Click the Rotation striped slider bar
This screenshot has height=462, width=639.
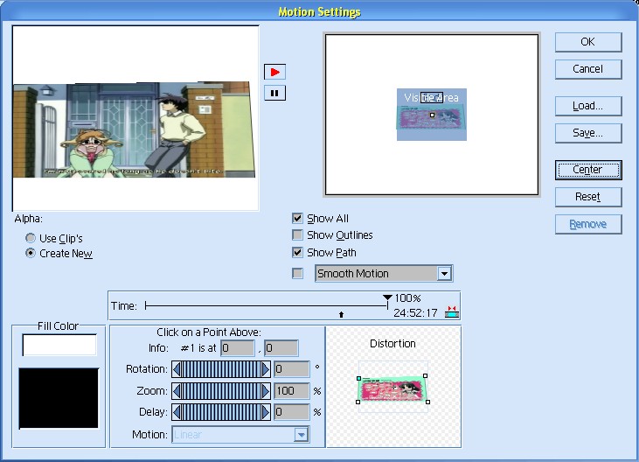point(221,369)
